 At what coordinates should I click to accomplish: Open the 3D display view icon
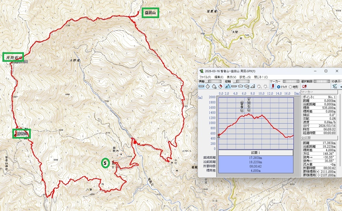coord(334,86)
